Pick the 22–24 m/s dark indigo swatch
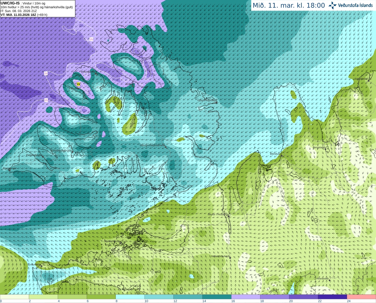The image size is (376, 303). tap(333, 297)
